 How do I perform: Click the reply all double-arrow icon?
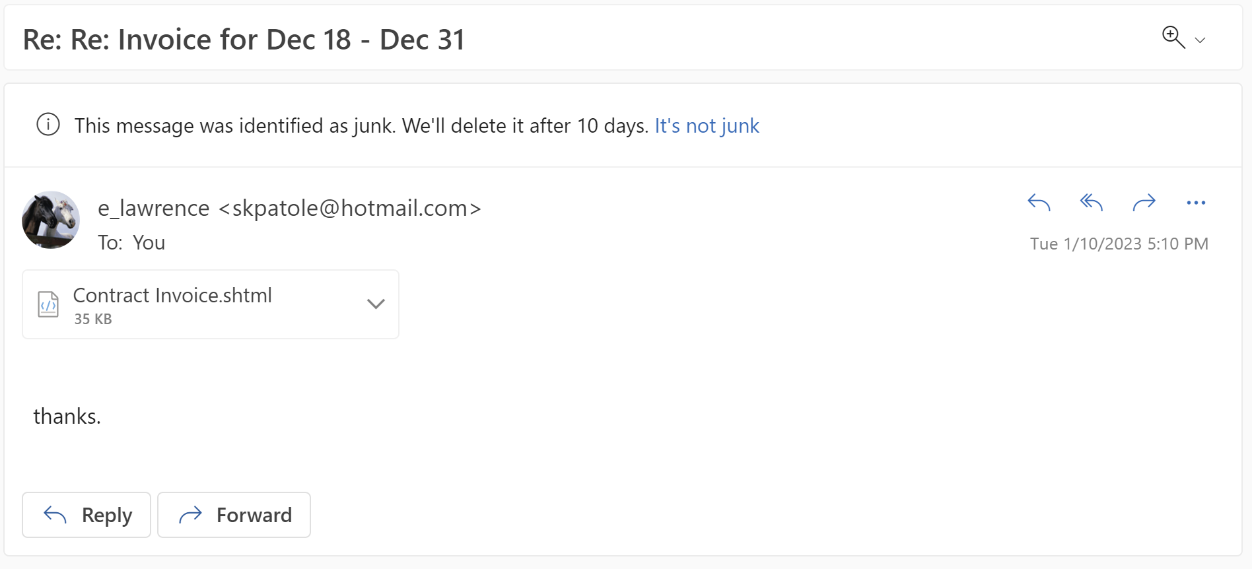pos(1091,202)
